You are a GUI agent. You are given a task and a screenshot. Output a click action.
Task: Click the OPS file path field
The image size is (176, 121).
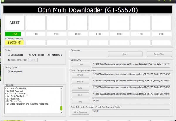click(x=131, y=65)
